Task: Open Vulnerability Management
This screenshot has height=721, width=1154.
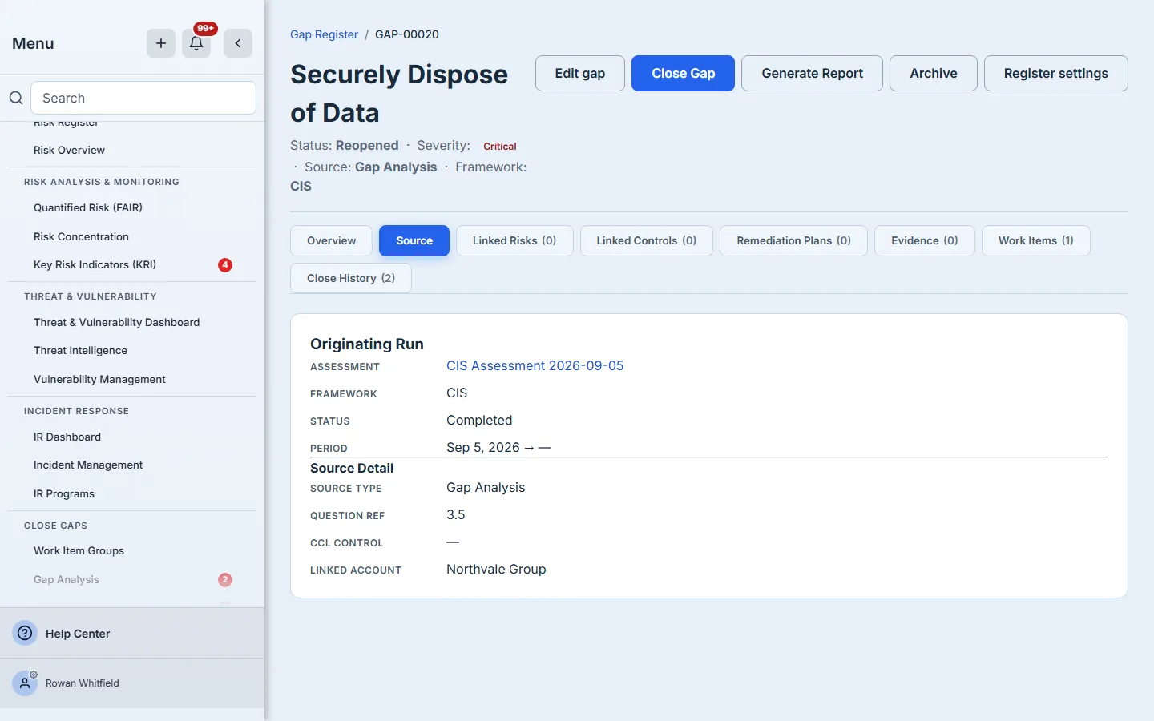Action: pyautogui.click(x=99, y=379)
